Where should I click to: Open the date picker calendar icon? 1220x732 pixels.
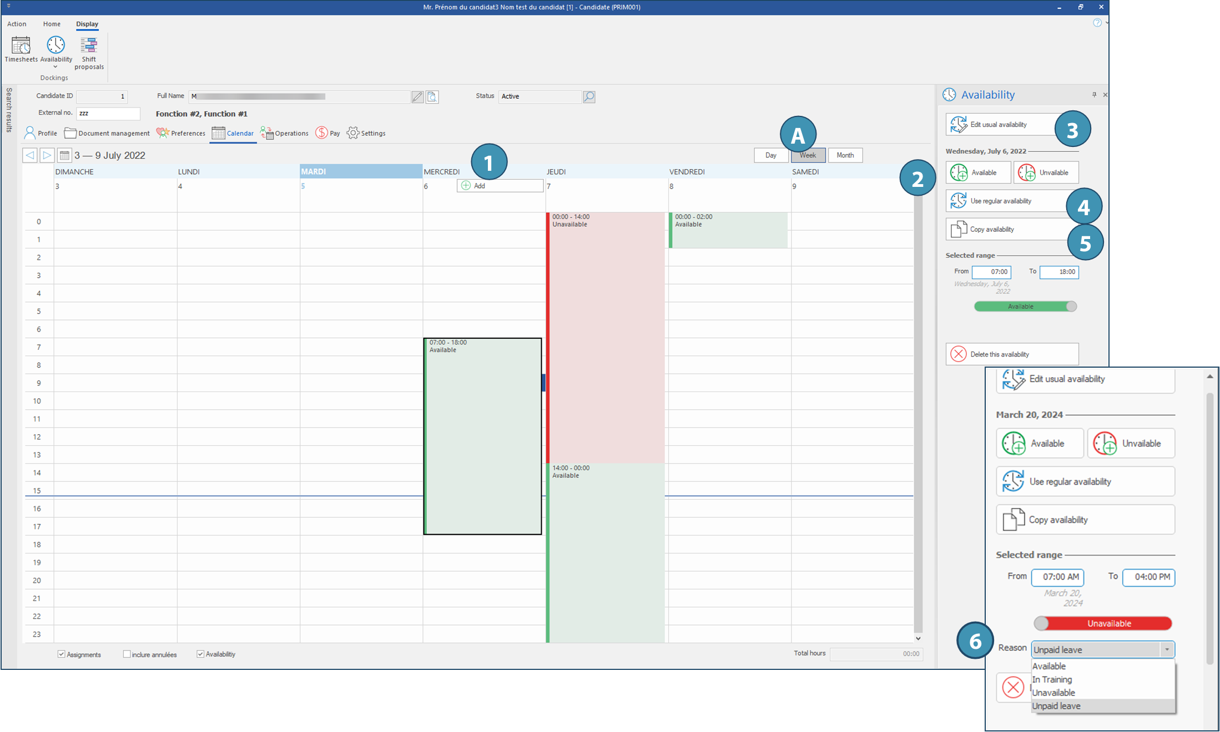tap(64, 155)
